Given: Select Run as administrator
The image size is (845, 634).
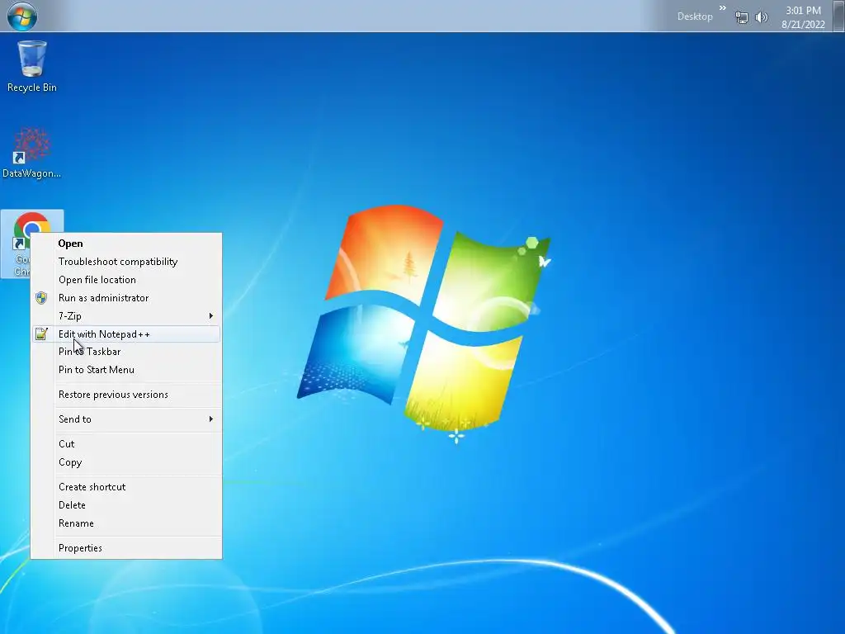Looking at the screenshot, I should pos(126,297).
